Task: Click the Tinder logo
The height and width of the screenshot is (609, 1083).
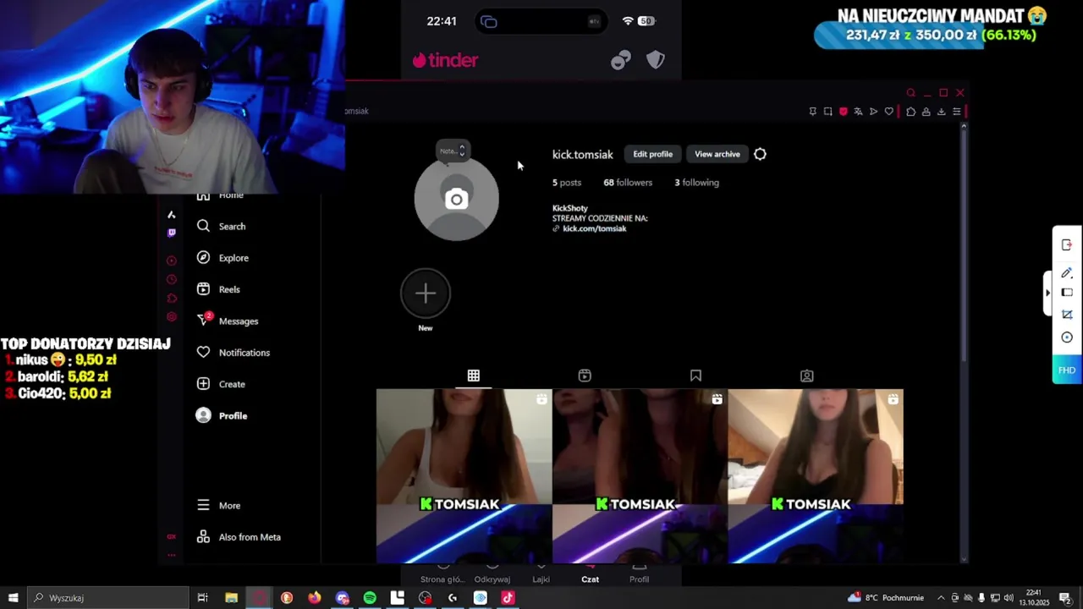Action: coord(445,60)
